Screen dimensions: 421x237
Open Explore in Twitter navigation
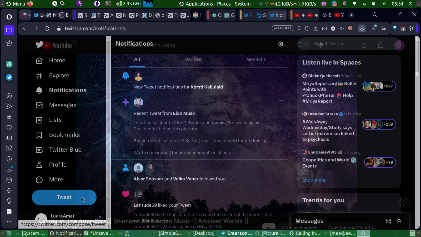pyautogui.click(x=52, y=76)
